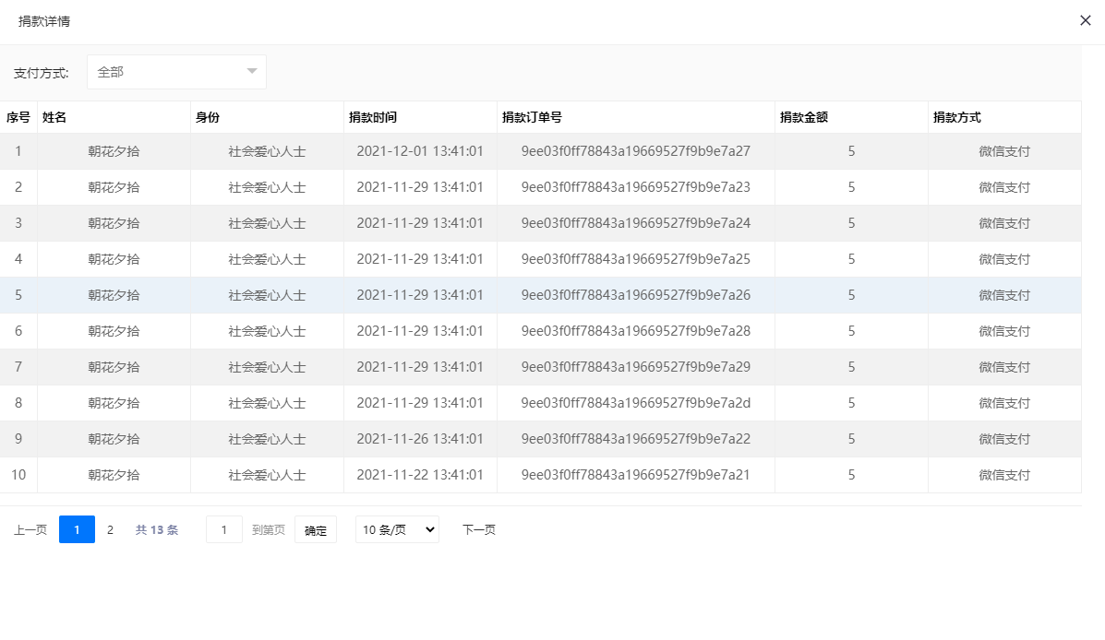Click the 捐款方式 column header
Image resolution: width=1105 pixels, height=640 pixels.
(x=958, y=117)
